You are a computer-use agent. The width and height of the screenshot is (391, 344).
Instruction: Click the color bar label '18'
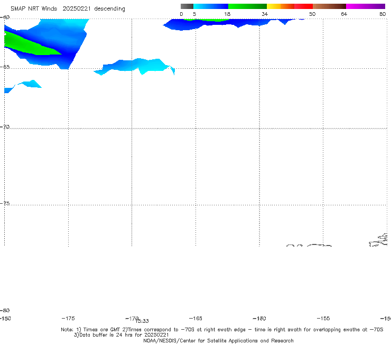227,14
